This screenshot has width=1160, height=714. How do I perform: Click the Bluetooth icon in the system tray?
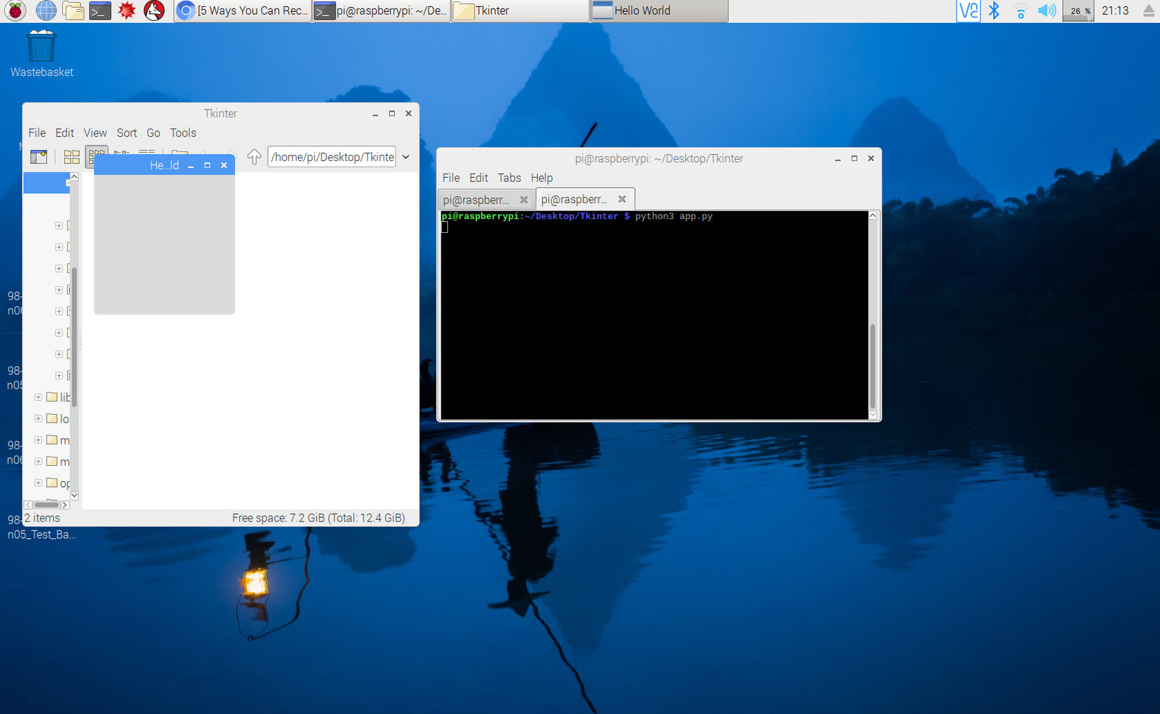[993, 10]
